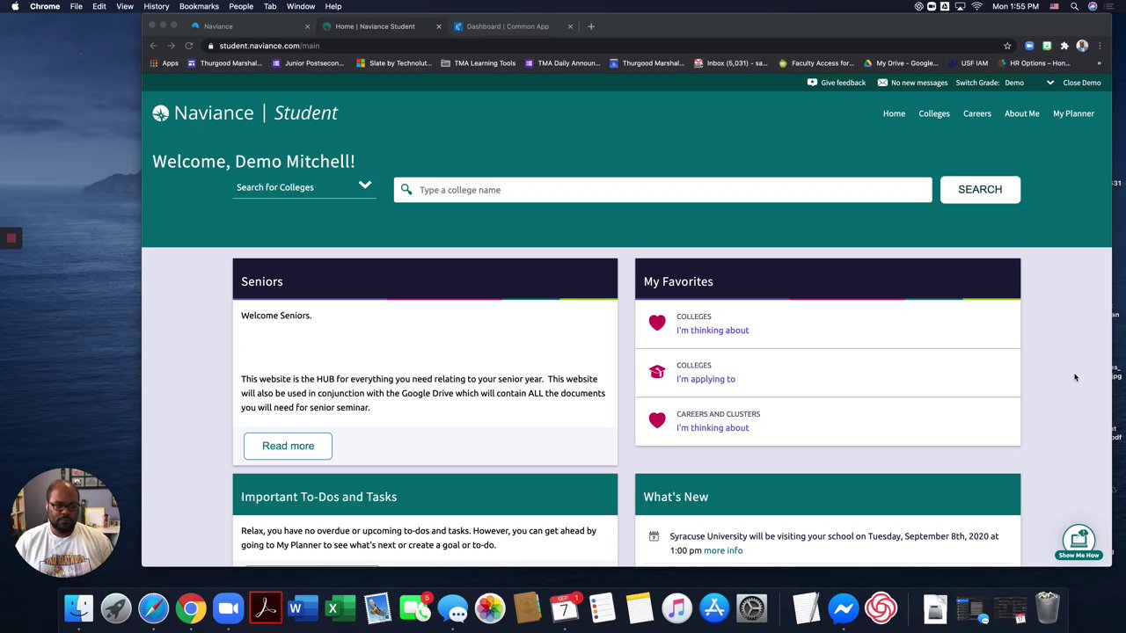The height and width of the screenshot is (633, 1126).
Task: Click more info link for Syracuse University visit
Action: pyautogui.click(x=723, y=550)
